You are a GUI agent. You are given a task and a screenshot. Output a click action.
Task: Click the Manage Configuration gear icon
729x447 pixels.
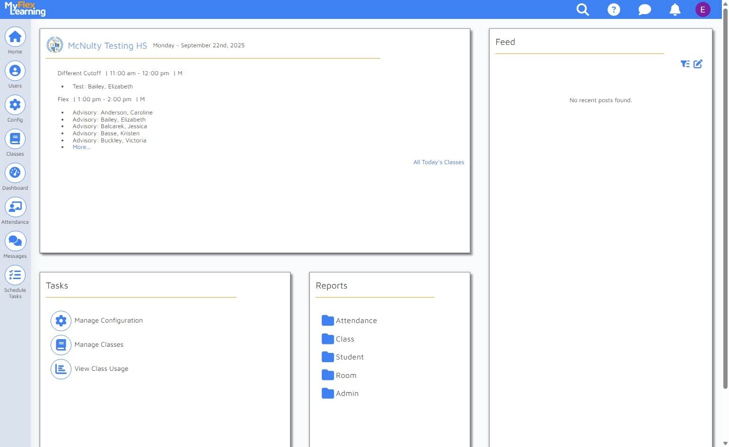(x=61, y=321)
